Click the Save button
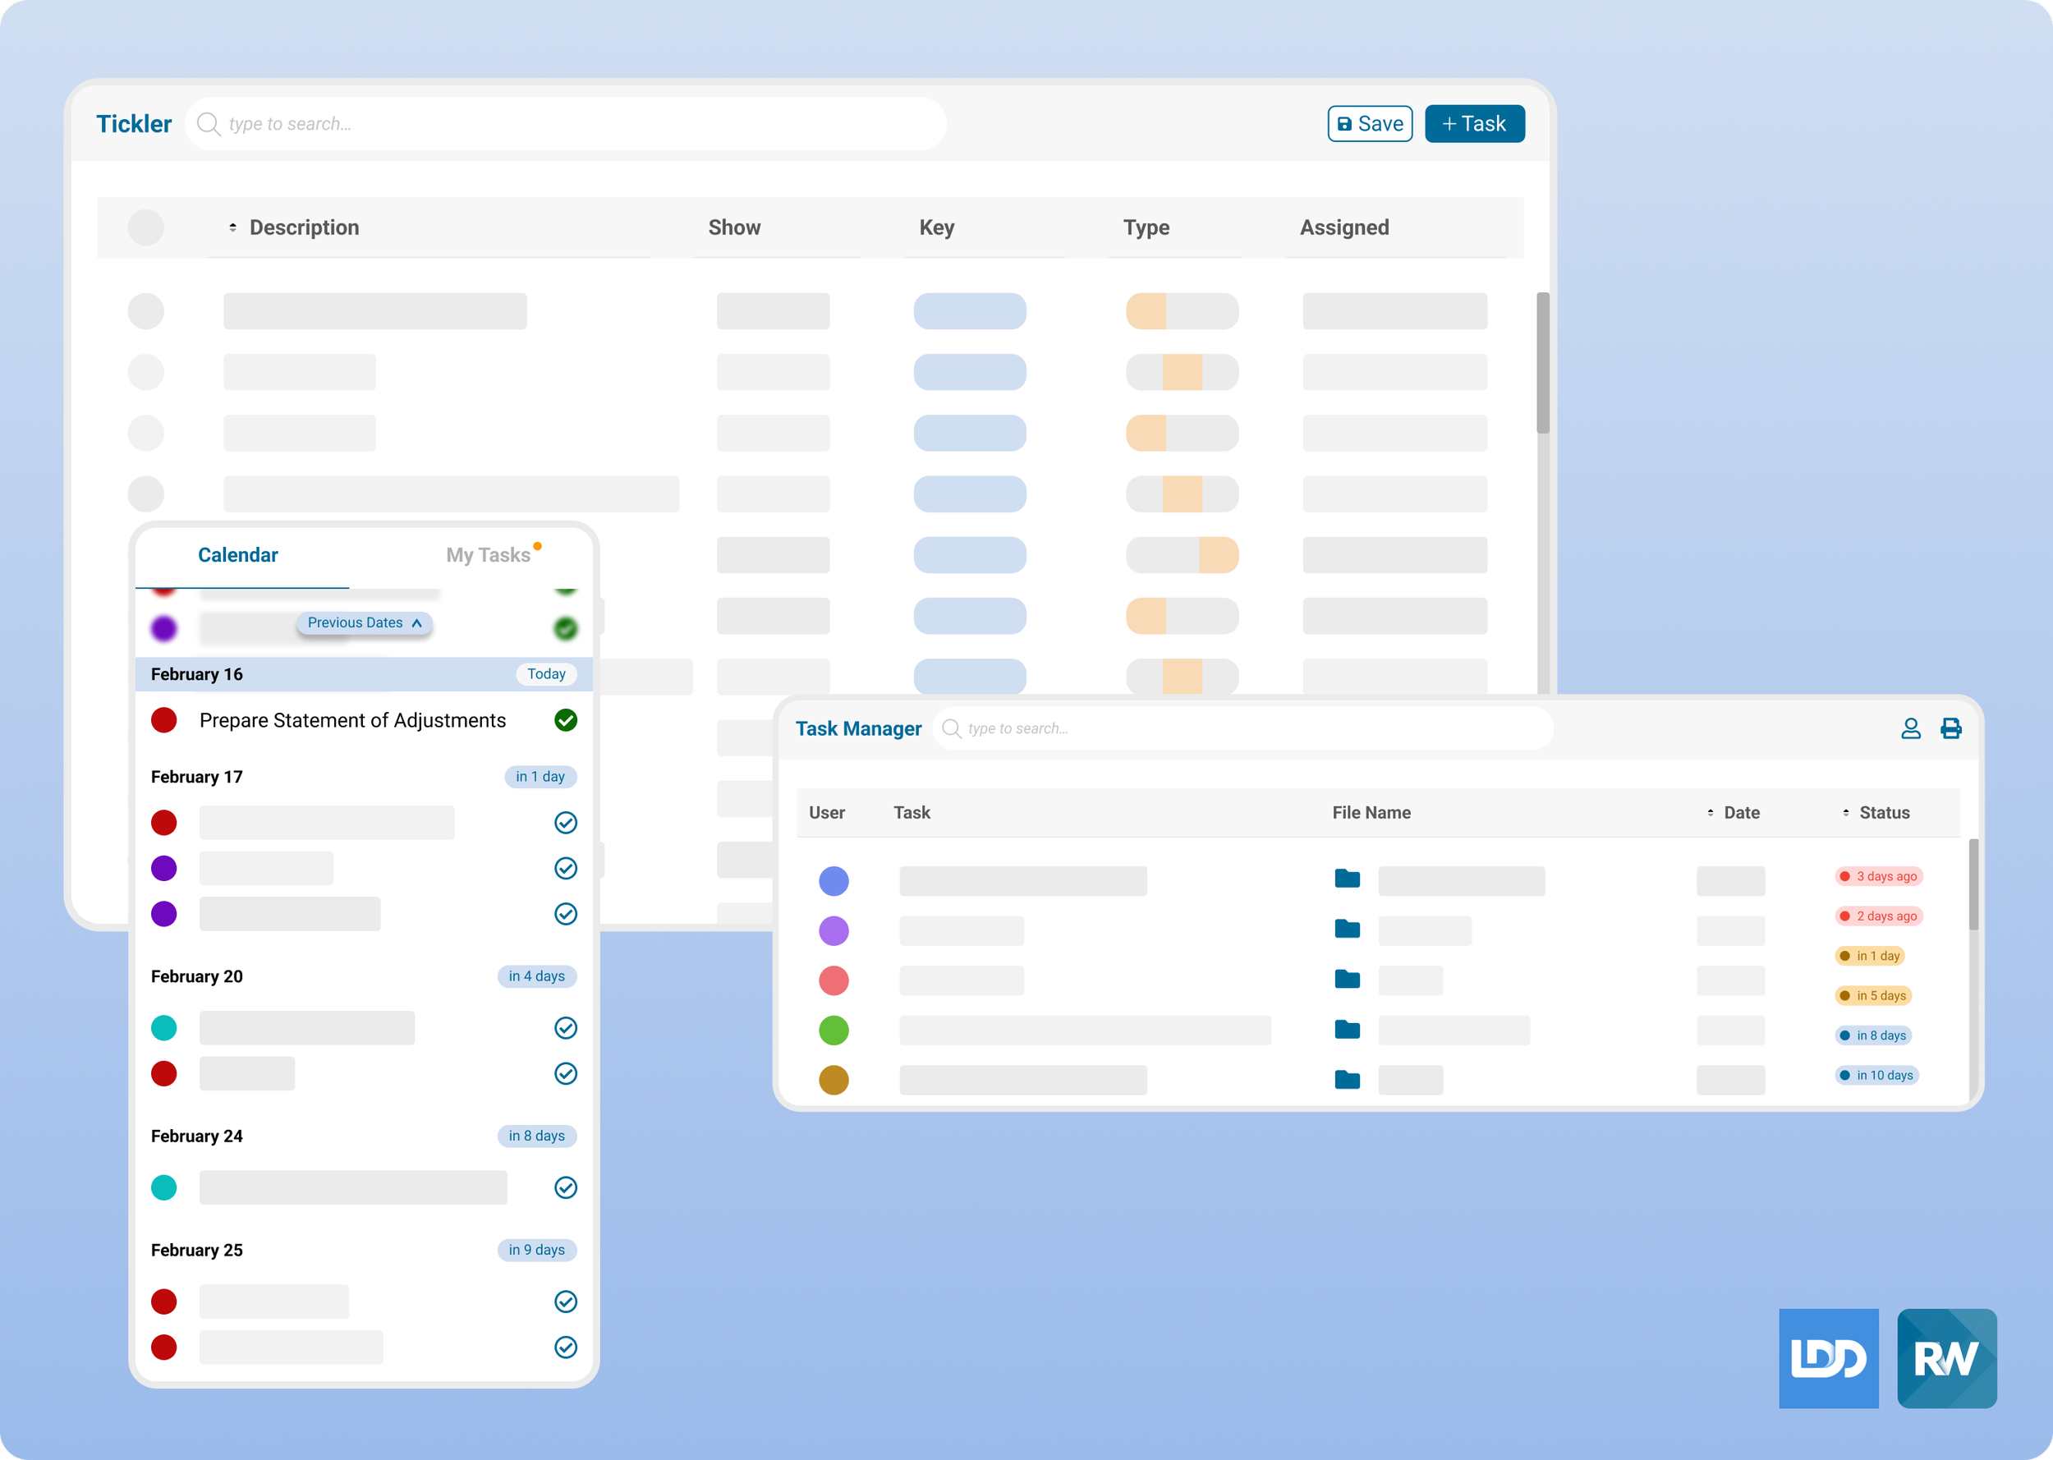Image resolution: width=2053 pixels, height=1460 pixels. [x=1369, y=124]
